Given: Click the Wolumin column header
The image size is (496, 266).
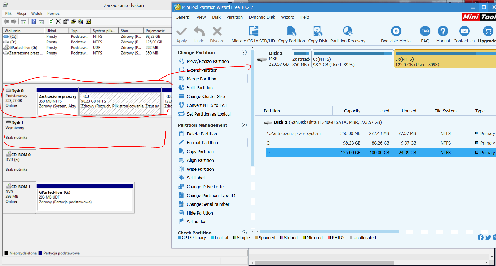Looking at the screenshot, I should click(23, 31).
